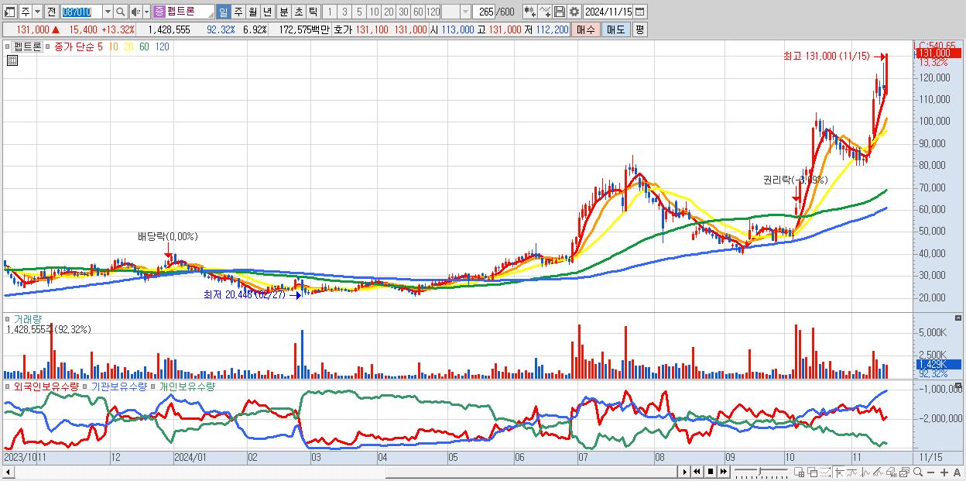Viewport: 966px width, 481px height.
Task: Click the stop playback button
Action: click(x=711, y=472)
